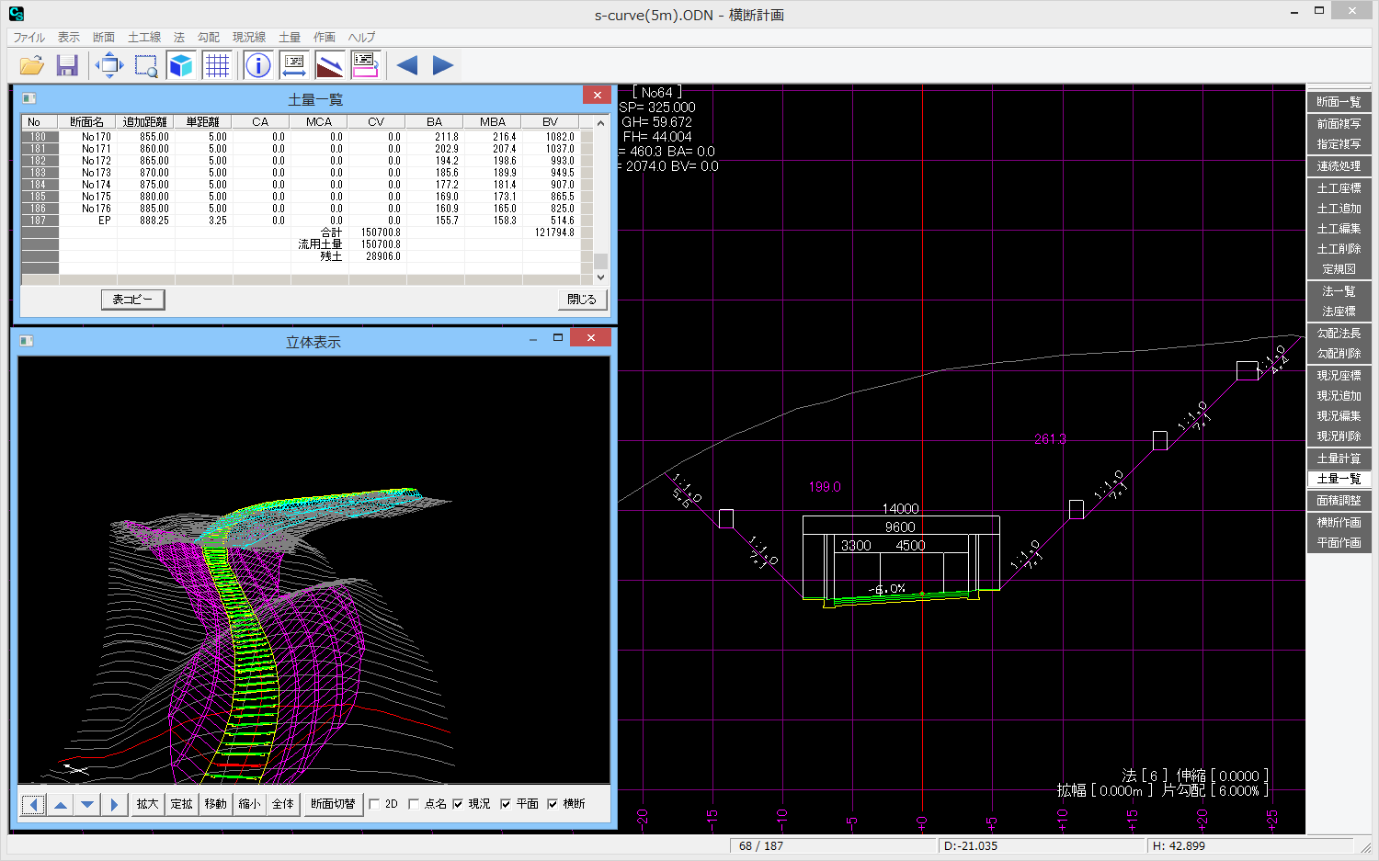Open the 土量 menu
This screenshot has width=1379, height=861.
(290, 38)
